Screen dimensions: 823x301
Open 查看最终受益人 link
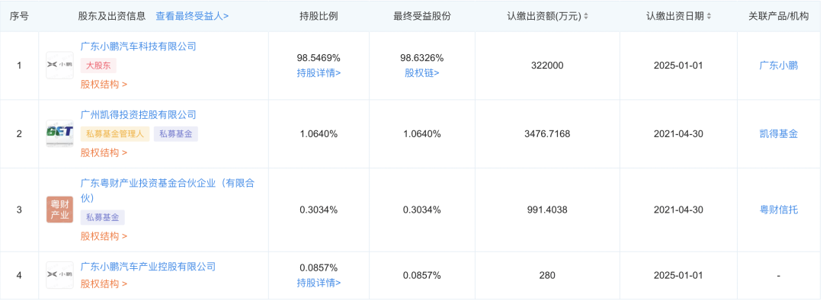tap(192, 16)
